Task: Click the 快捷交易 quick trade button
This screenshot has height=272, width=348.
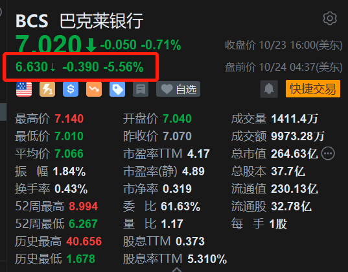Action: point(313,89)
